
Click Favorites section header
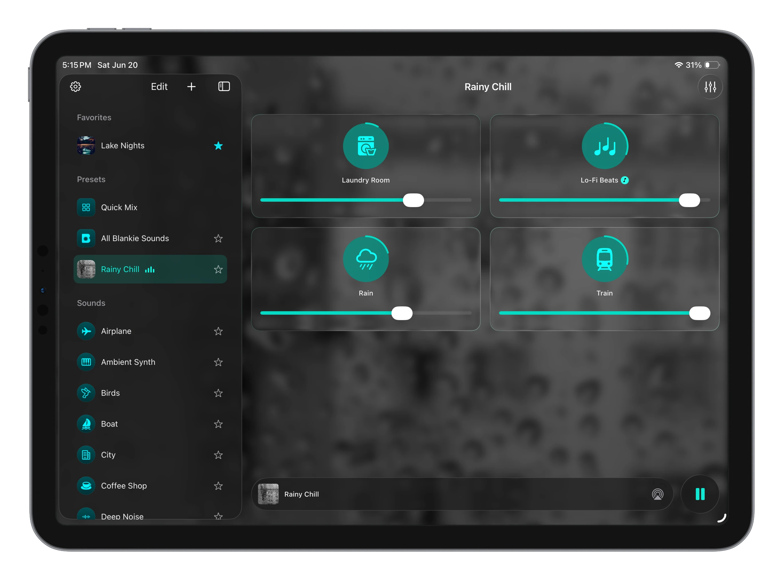click(94, 118)
